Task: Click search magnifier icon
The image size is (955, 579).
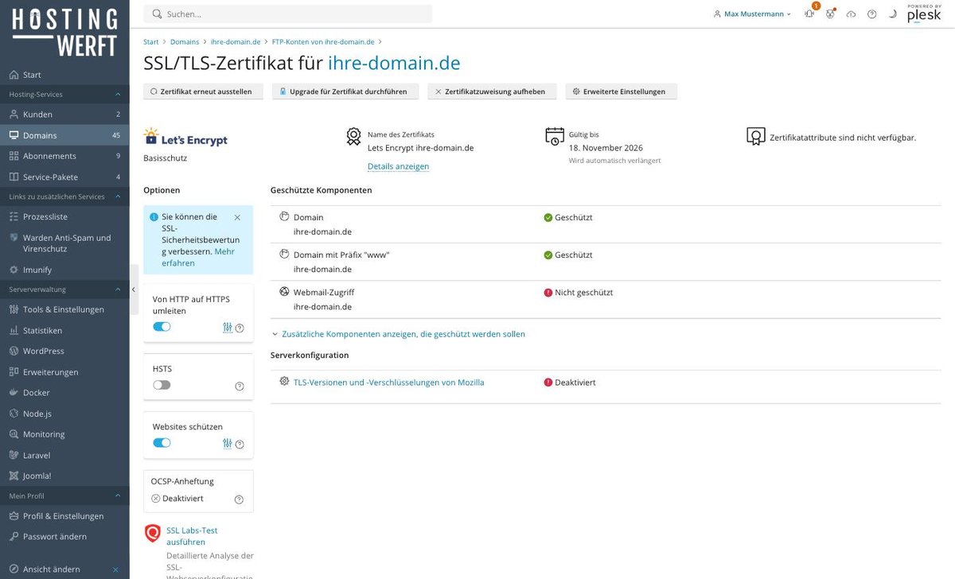Action: click(157, 14)
